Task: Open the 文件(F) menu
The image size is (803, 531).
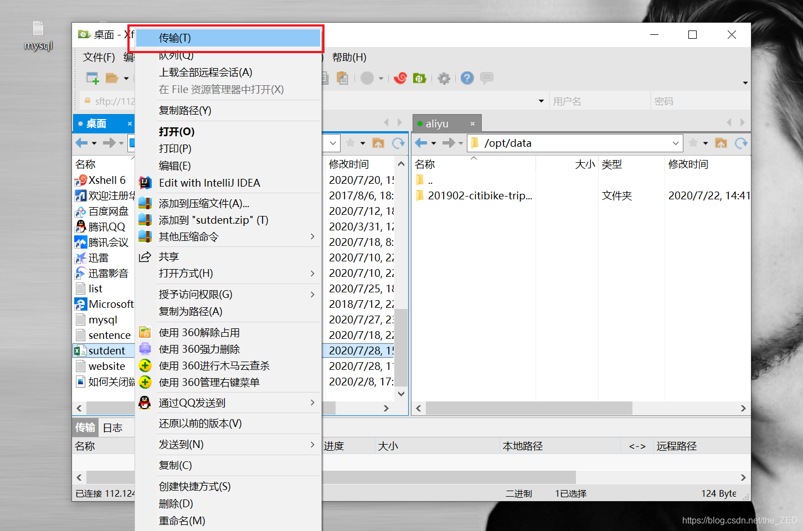Action: pyautogui.click(x=99, y=58)
